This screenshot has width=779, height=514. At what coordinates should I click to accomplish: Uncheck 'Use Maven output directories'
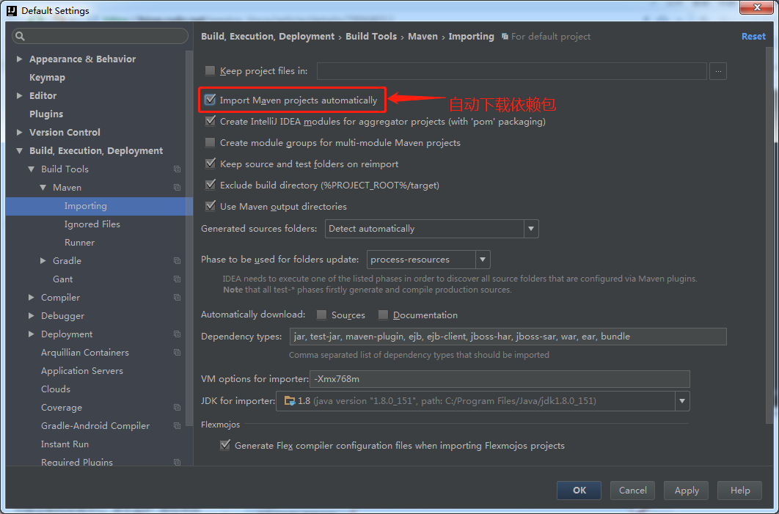click(210, 206)
